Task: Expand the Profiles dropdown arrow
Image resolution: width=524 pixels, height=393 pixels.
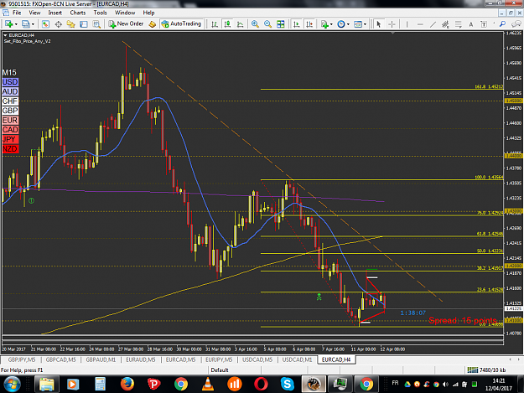Action: 33,24
